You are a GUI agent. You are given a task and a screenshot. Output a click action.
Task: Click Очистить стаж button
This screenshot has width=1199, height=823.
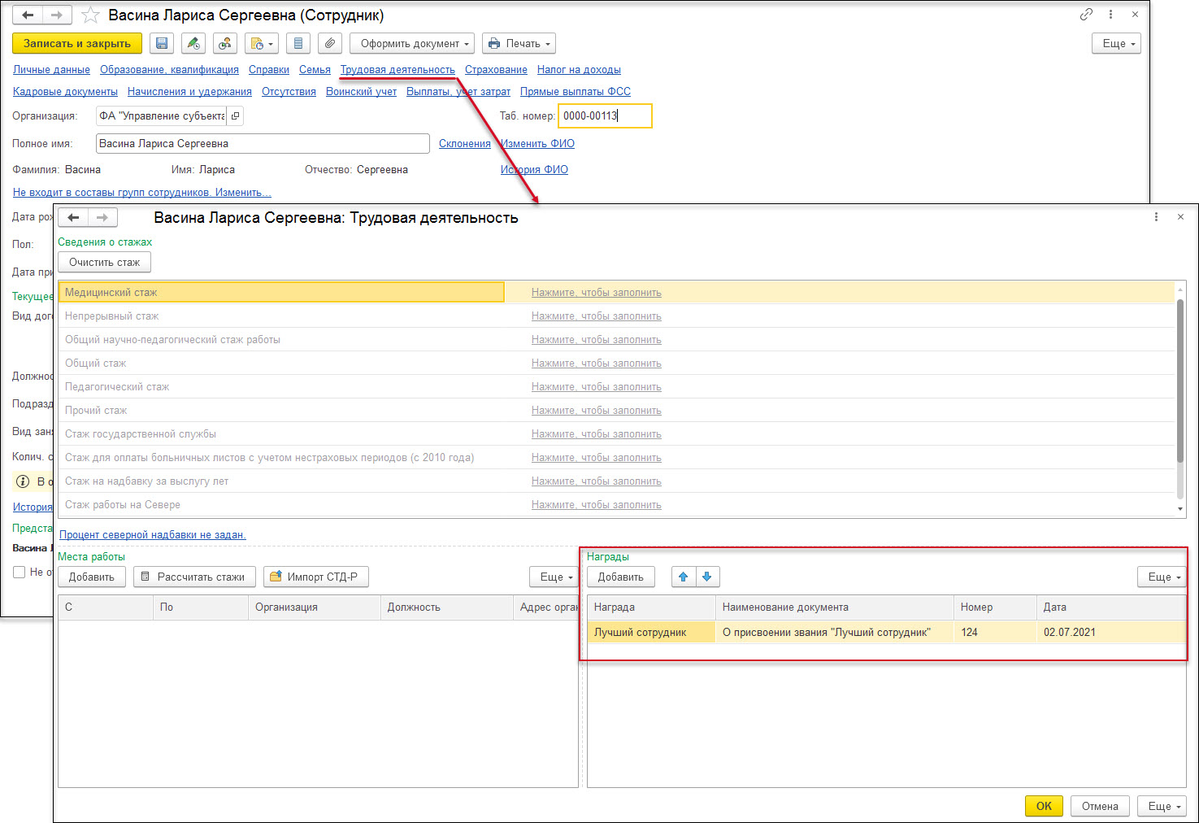point(104,262)
